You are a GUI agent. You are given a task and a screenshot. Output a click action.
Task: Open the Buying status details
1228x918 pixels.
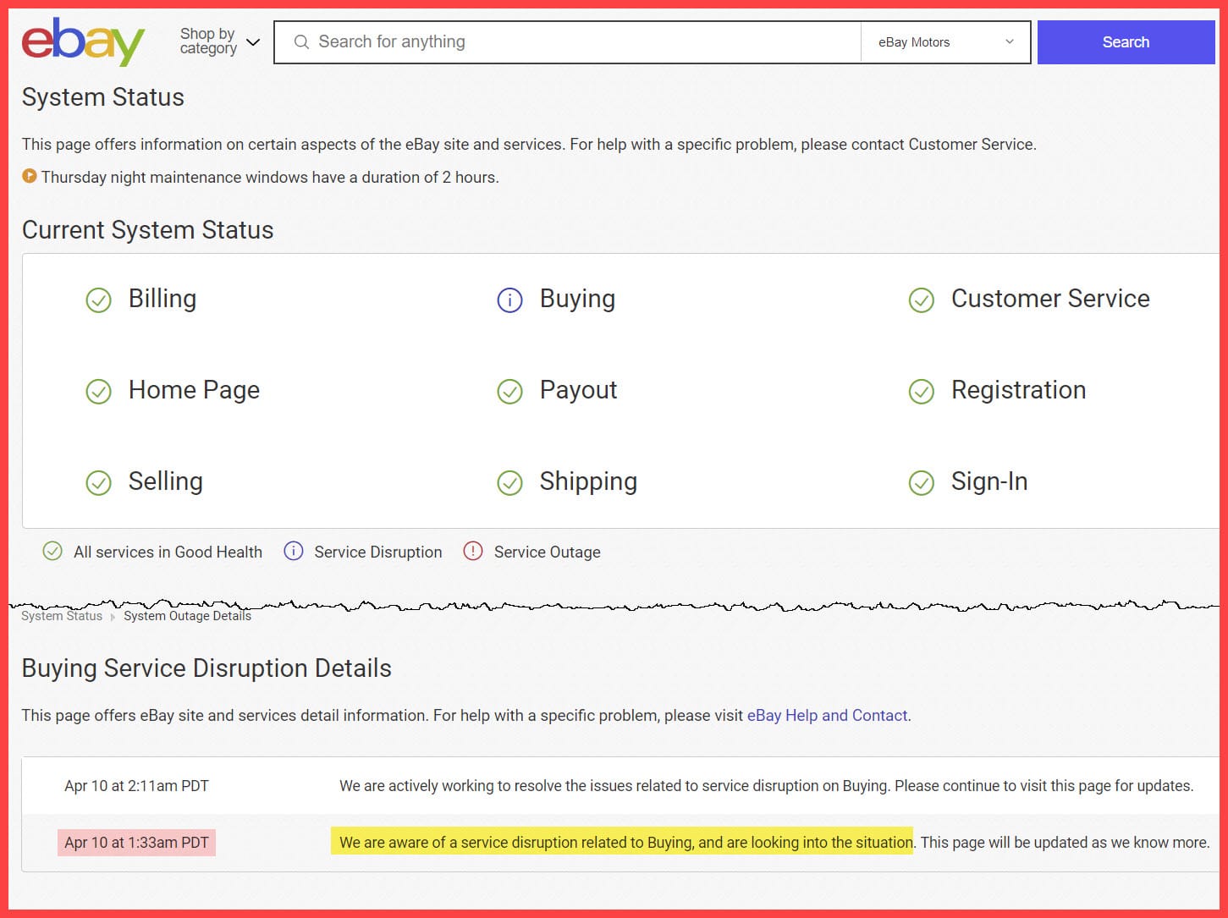tap(577, 299)
